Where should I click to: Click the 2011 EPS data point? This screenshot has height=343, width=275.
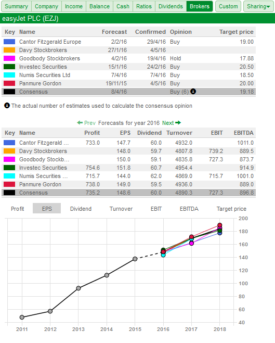22,317
